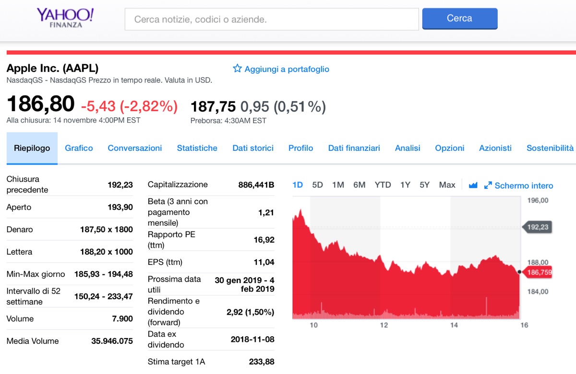Click the Yahoo Finanza logo
The image size is (576, 374).
click(65, 18)
